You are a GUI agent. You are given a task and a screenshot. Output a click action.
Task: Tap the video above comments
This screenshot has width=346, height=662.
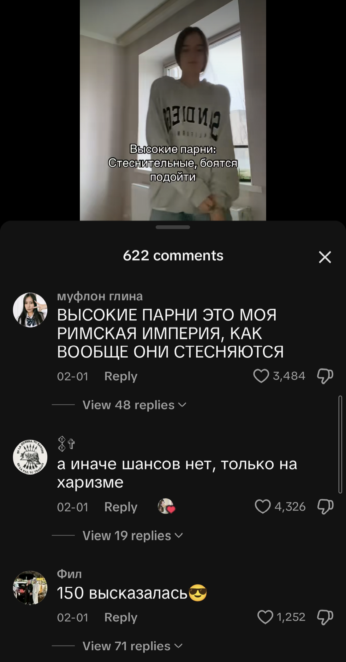(173, 110)
